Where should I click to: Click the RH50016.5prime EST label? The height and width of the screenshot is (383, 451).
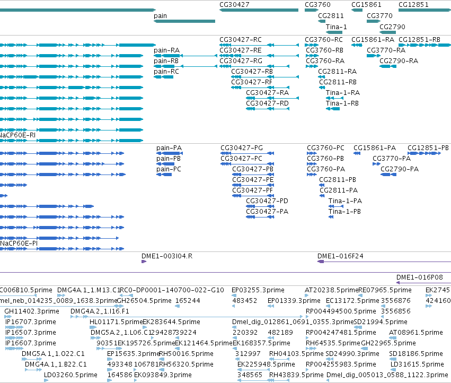pos(186,354)
